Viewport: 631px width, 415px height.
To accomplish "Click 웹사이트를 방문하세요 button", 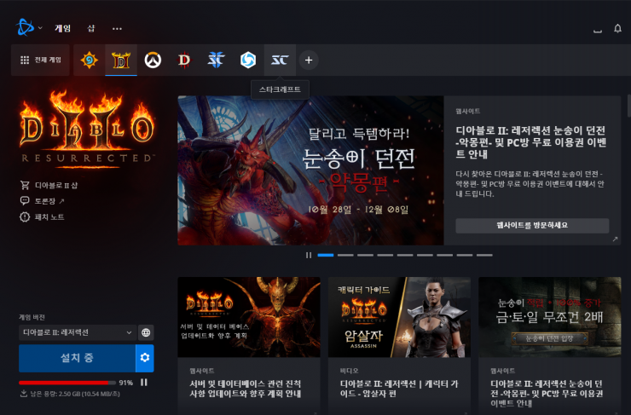I will [x=532, y=226].
